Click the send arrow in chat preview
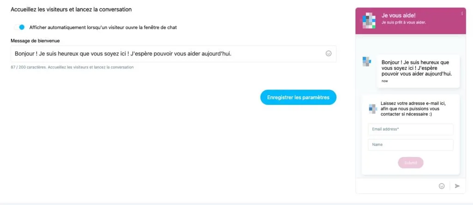Image resolution: width=473 pixels, height=205 pixels. [x=457, y=186]
